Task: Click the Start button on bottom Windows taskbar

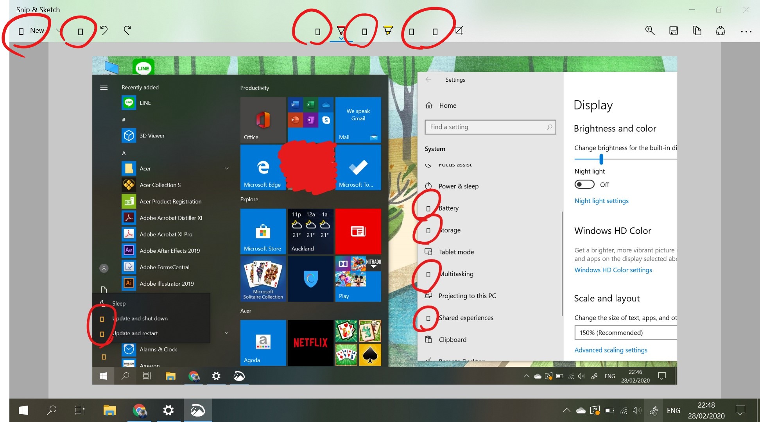Action: coord(23,410)
